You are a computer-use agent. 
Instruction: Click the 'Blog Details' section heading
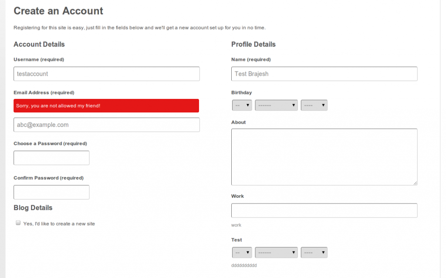point(33,208)
